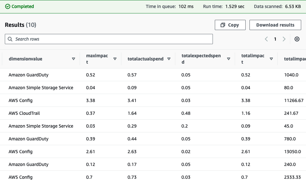Image resolution: width=306 pixels, height=181 pixels.
Task: Select the 45.0 cell
Action: point(289,126)
